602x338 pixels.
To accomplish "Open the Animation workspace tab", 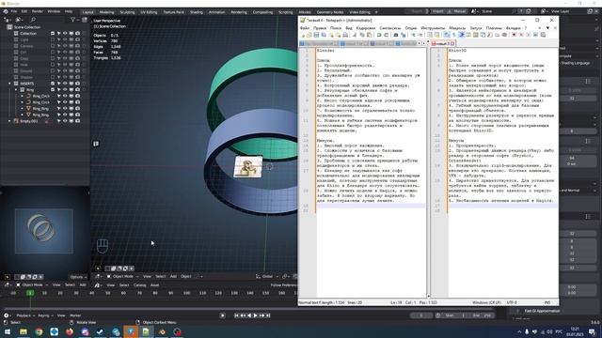I will tap(216, 12).
